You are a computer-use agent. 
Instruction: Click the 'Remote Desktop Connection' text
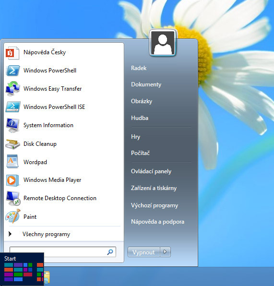(x=60, y=198)
